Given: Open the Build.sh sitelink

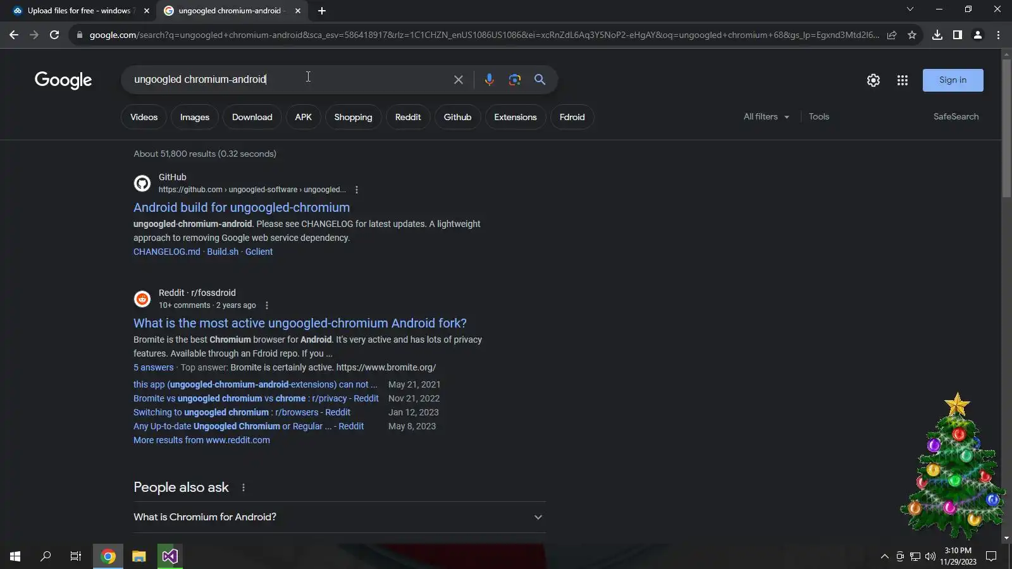Looking at the screenshot, I should (223, 252).
